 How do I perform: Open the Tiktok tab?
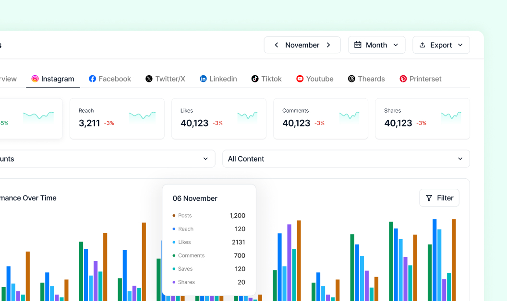[x=266, y=79]
